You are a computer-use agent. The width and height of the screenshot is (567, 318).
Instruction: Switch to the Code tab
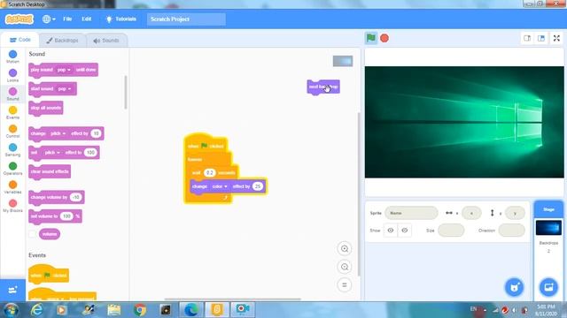tap(19, 40)
